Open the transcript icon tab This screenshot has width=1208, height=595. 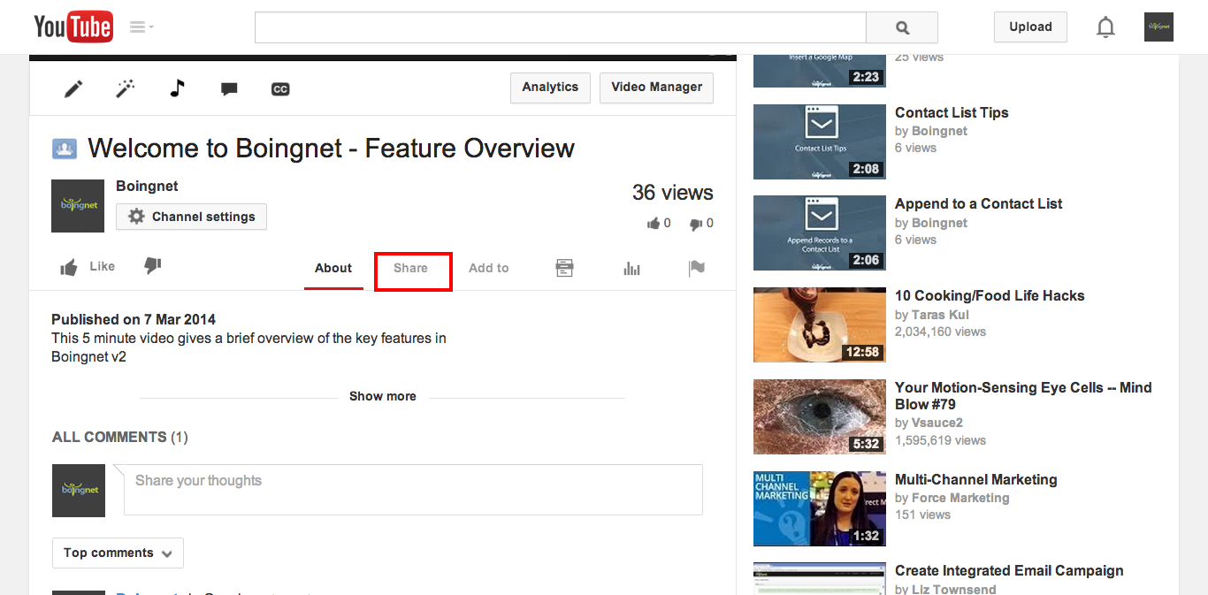click(x=565, y=268)
